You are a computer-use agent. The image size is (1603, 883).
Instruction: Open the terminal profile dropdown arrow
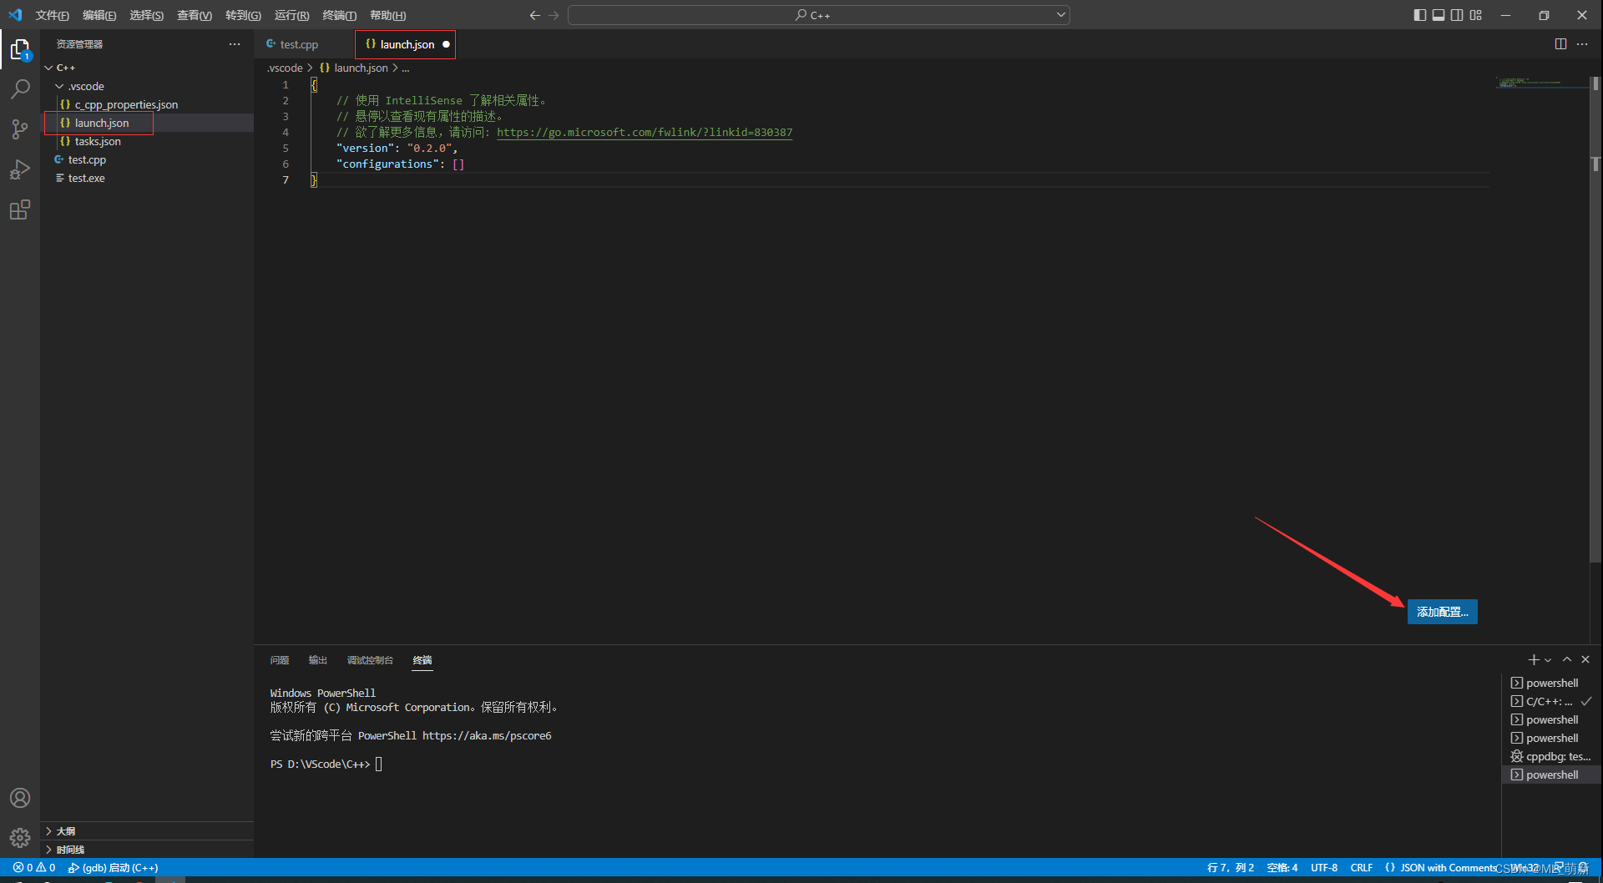tap(1548, 659)
